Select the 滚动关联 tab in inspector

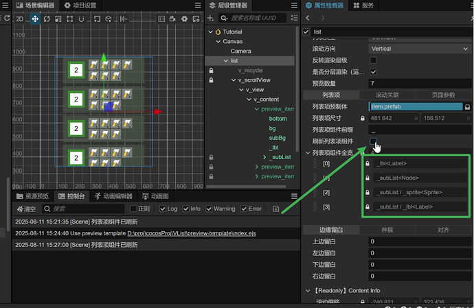click(x=387, y=95)
